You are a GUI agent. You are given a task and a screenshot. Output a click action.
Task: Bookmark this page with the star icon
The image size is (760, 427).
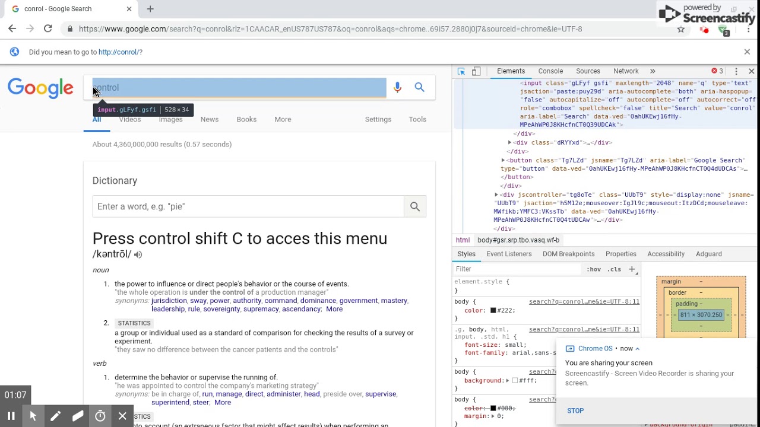point(681,29)
